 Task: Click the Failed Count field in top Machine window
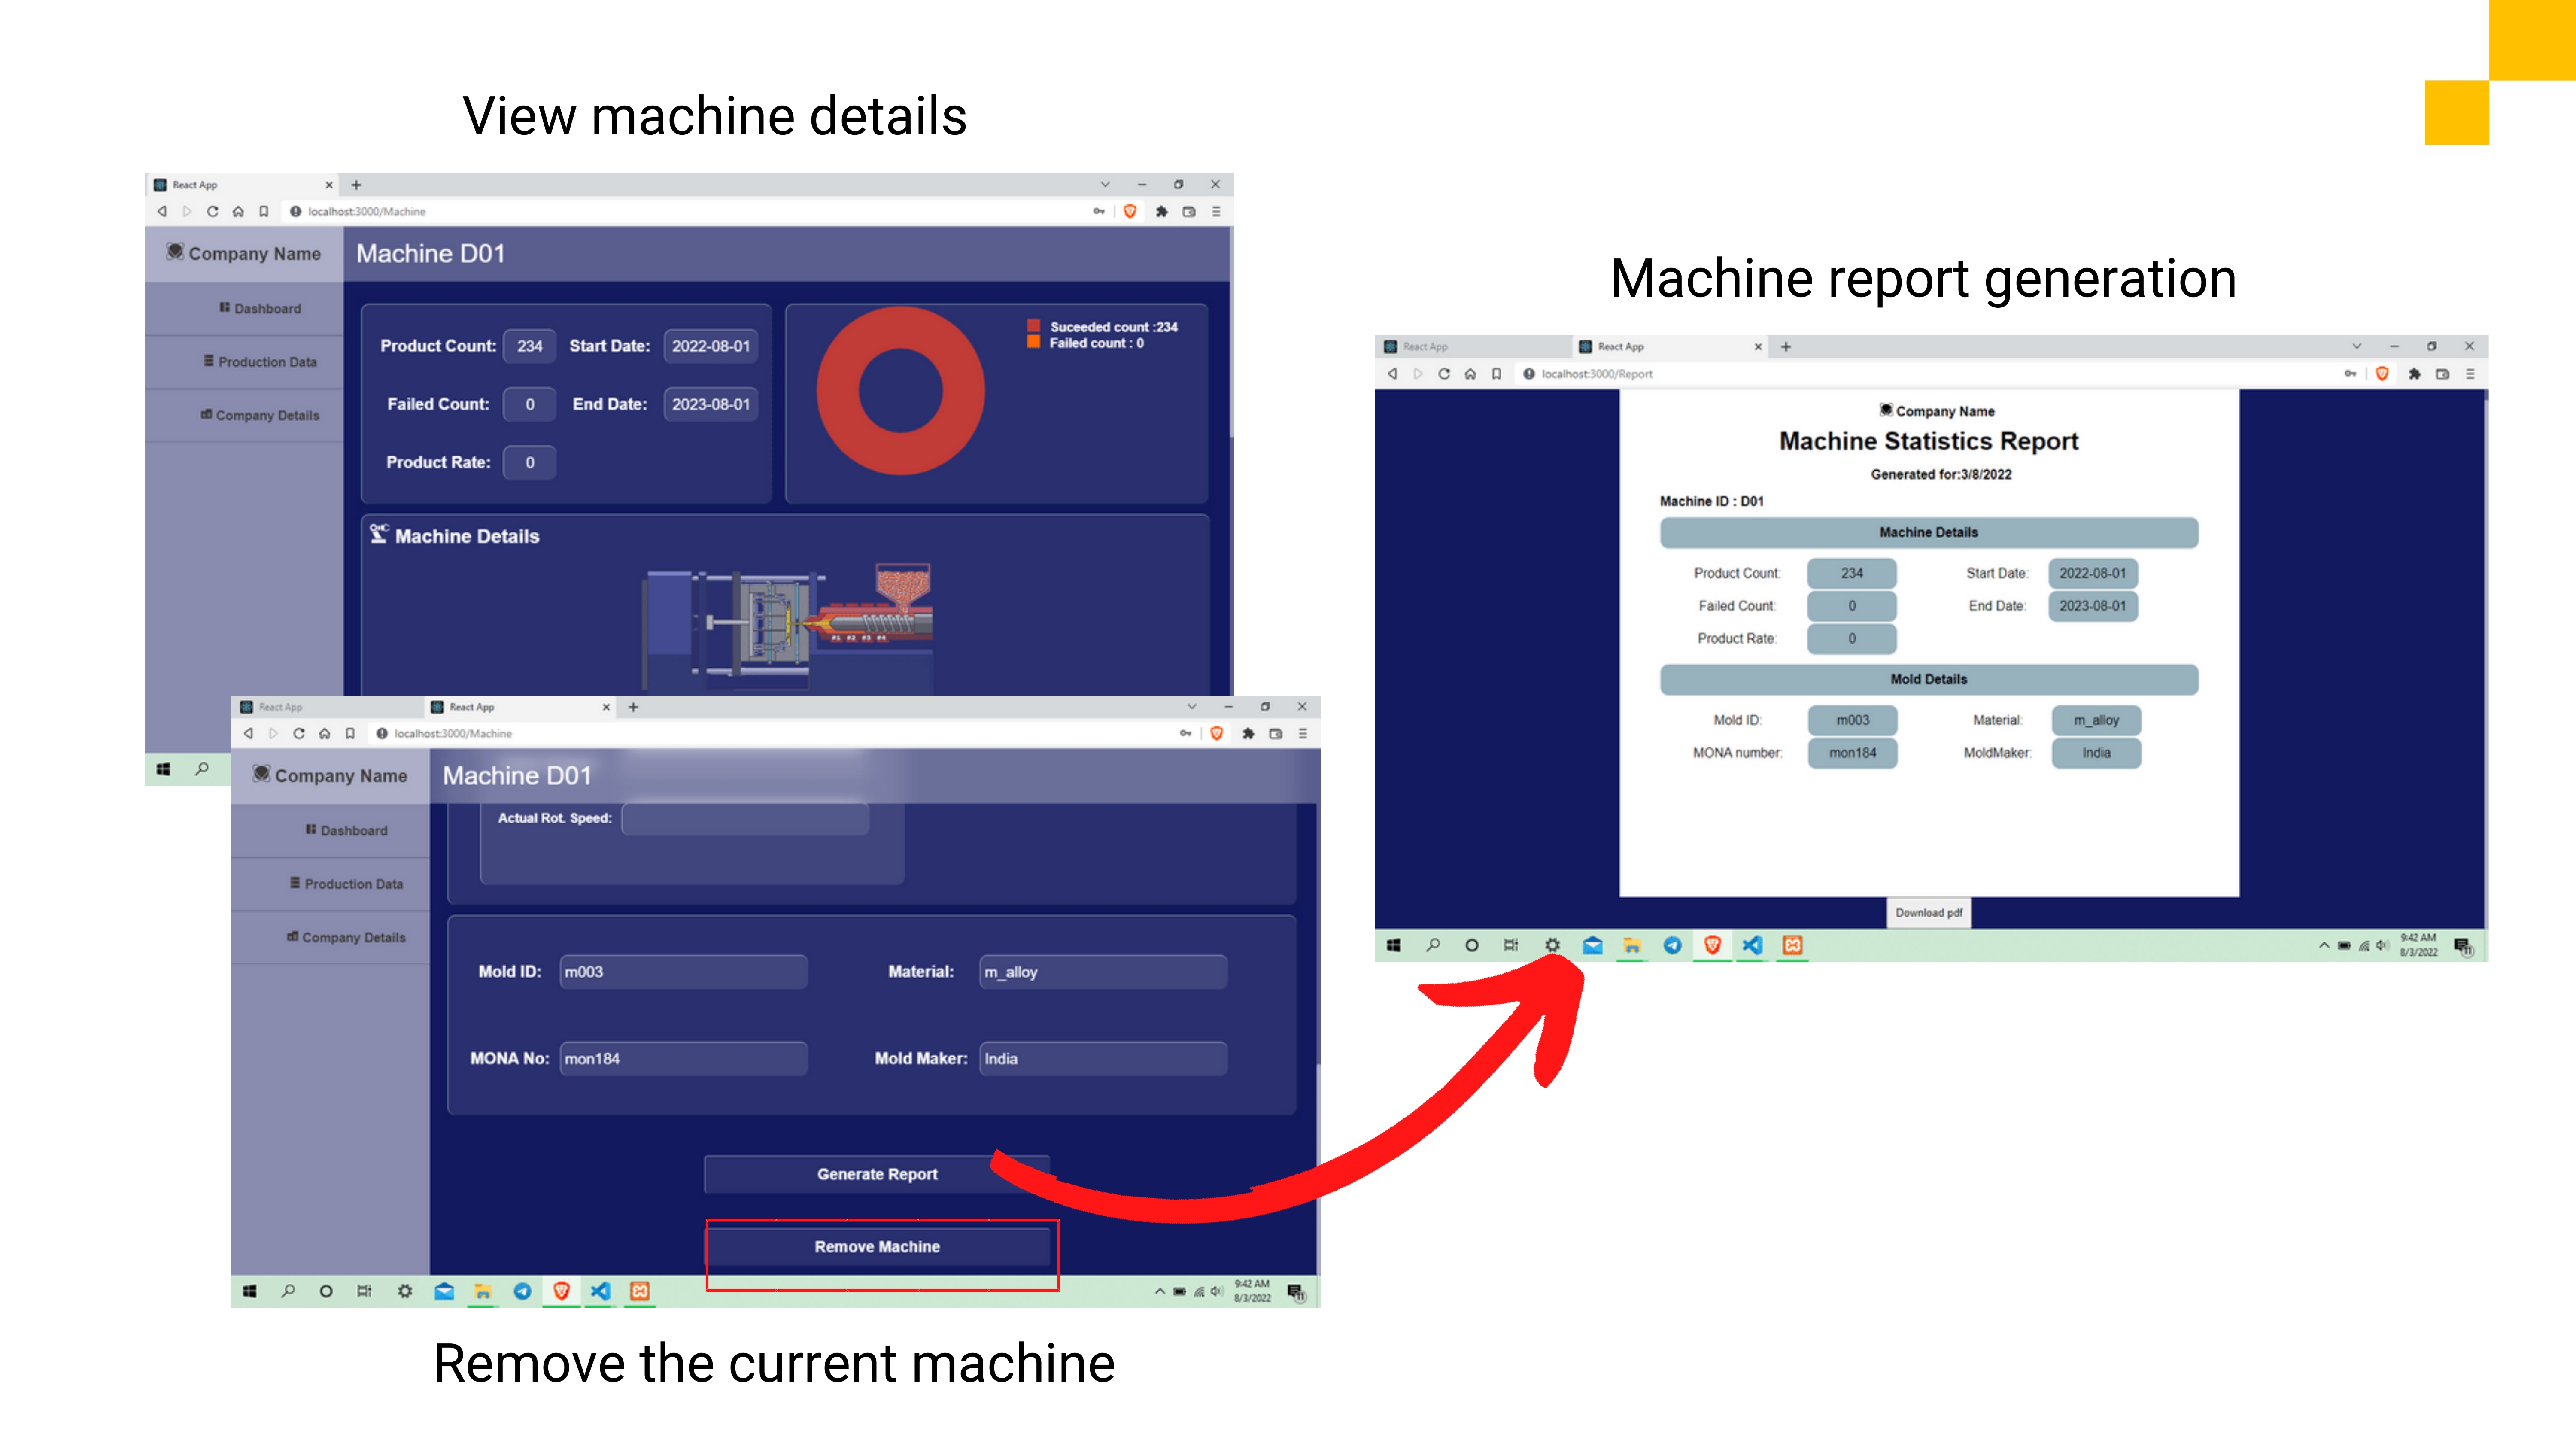(529, 404)
